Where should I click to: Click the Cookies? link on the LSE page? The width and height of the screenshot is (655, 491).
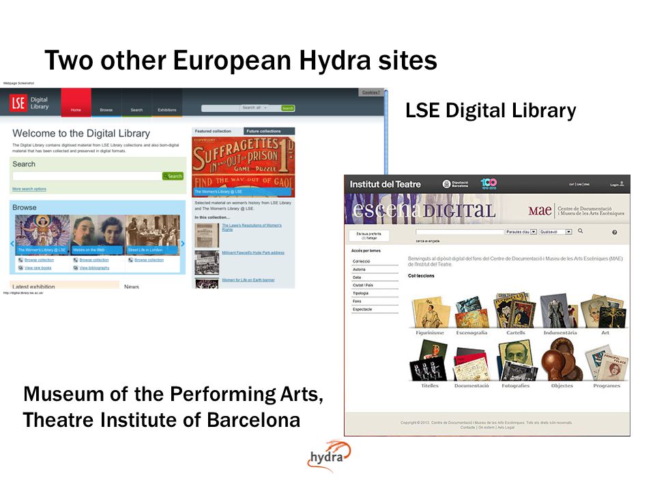(371, 92)
